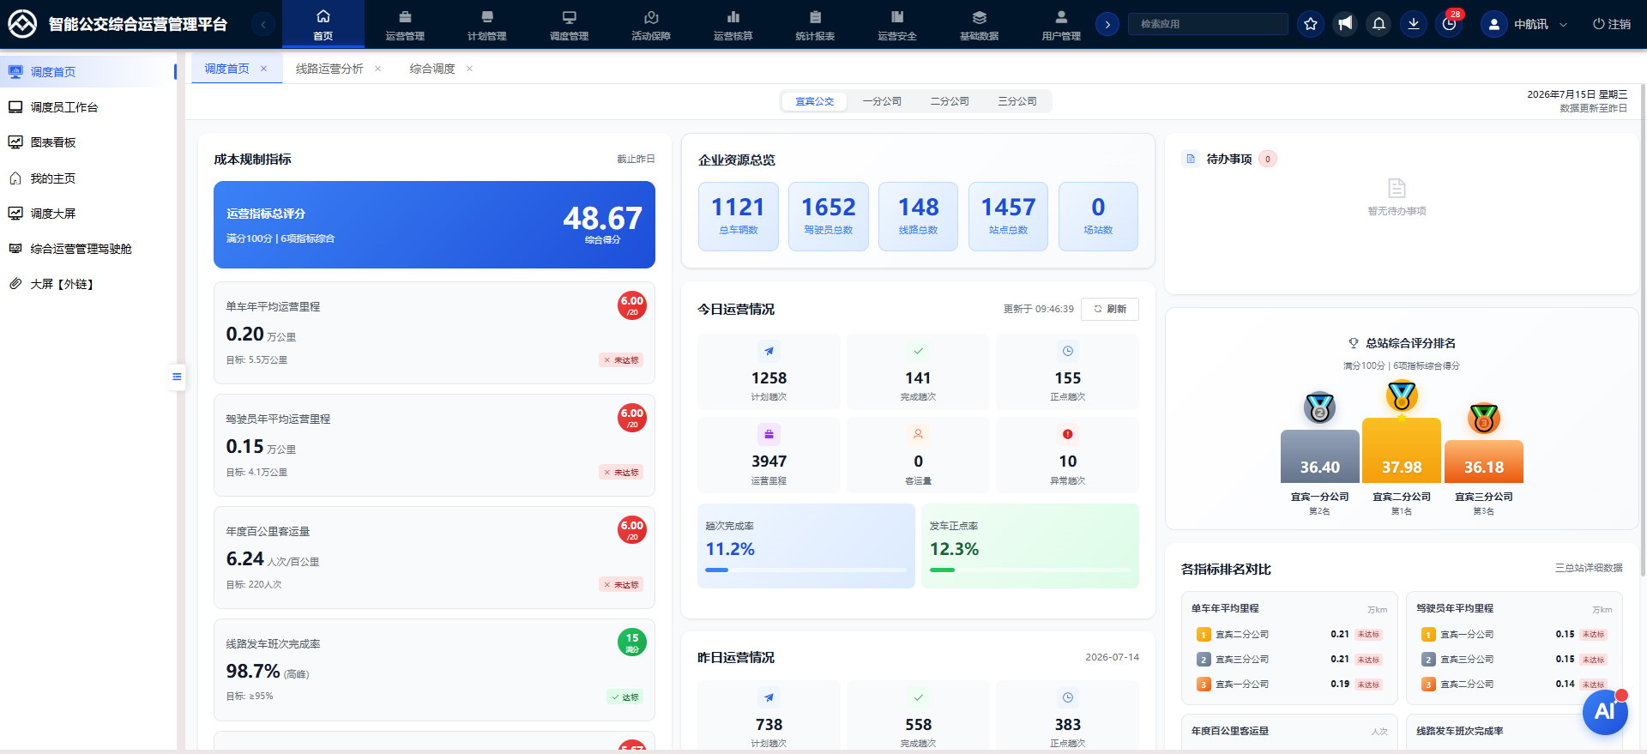Click the 计划趟次 plane icon above 1258

769,351
